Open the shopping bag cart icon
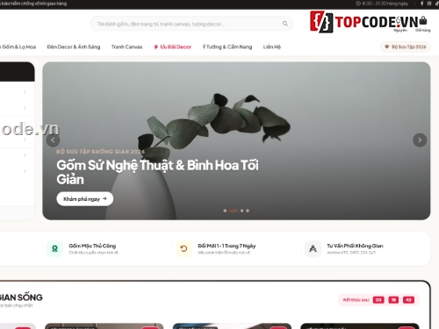 tap(423, 21)
